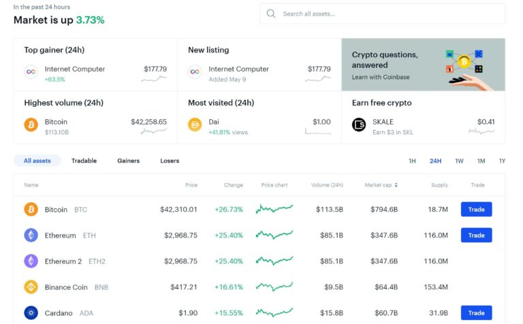
Task: Click Binance Coin price $417.21
Action: click(184, 287)
